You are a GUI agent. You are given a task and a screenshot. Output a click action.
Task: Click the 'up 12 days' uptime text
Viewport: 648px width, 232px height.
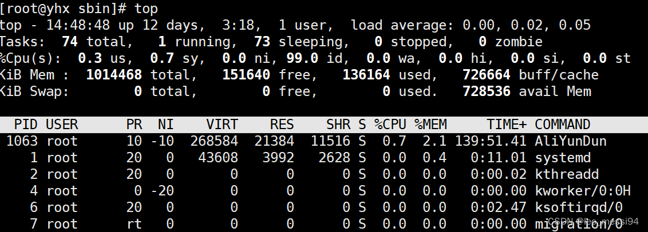(161, 25)
